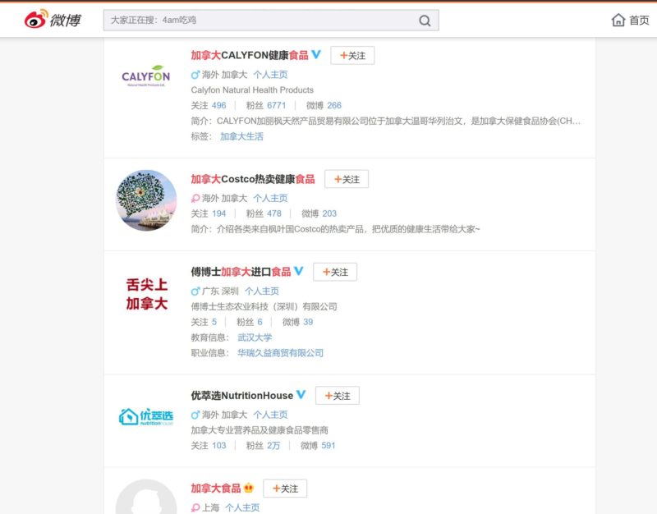Click the male gender icon under 优萃选NutritionHouse
The width and height of the screenshot is (657, 514).
pyautogui.click(x=195, y=415)
